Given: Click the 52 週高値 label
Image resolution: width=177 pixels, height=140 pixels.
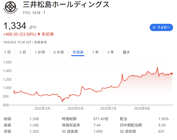Looking at the screenshot, I should click(x=70, y=131).
